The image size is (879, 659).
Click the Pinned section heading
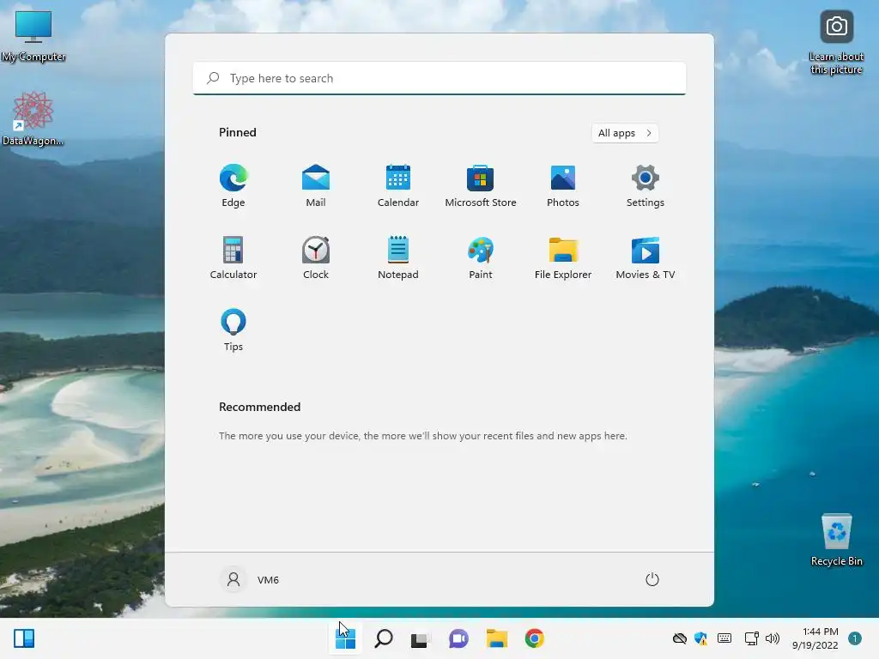pyautogui.click(x=238, y=132)
